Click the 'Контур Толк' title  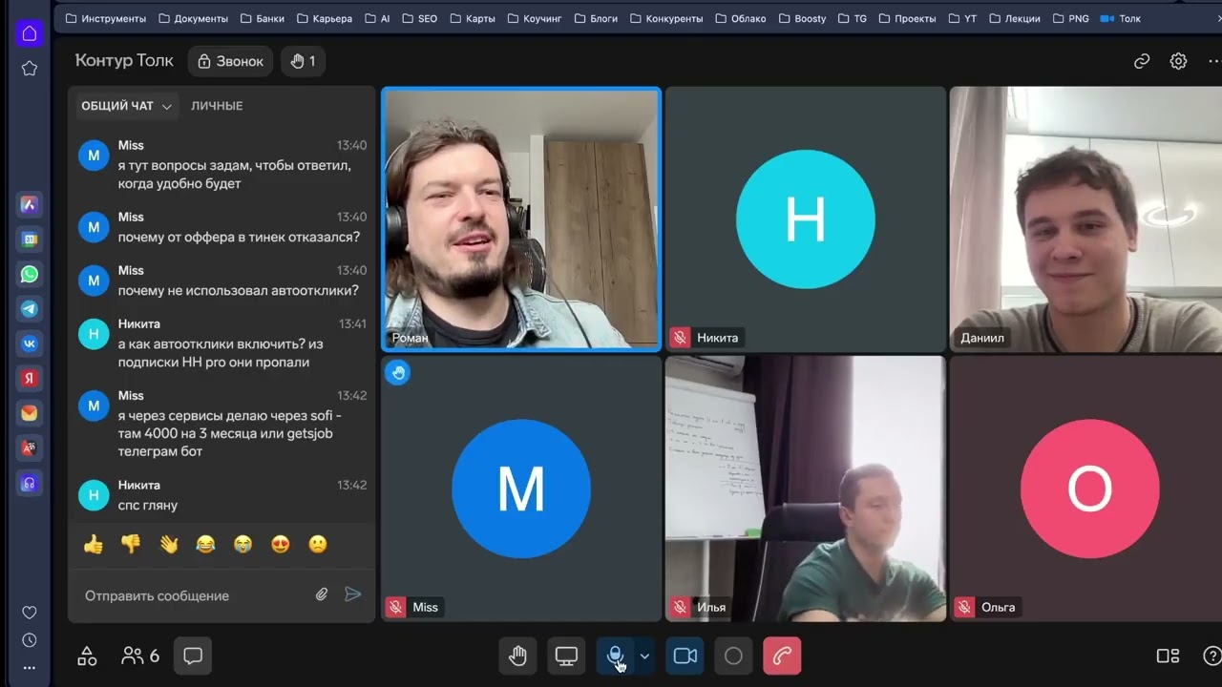click(124, 60)
